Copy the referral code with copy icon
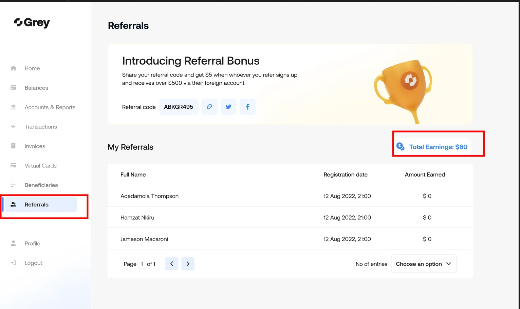This screenshot has height=309, width=520. 209,107
